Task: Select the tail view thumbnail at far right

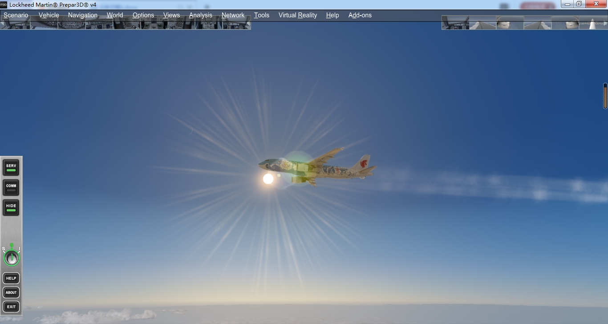Action: tap(593, 23)
